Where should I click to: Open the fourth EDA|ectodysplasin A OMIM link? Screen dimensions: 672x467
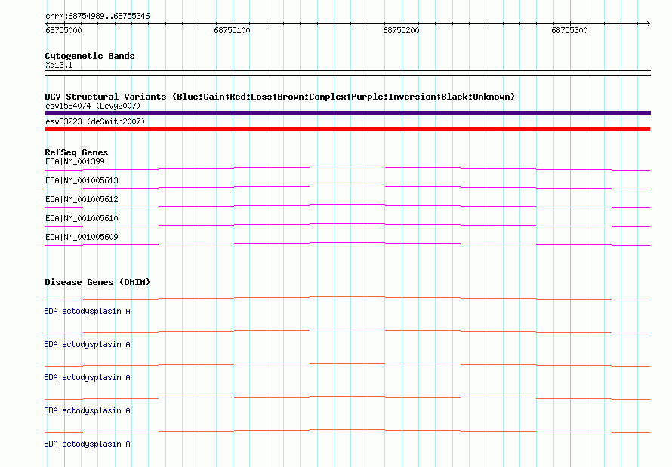click(x=87, y=410)
